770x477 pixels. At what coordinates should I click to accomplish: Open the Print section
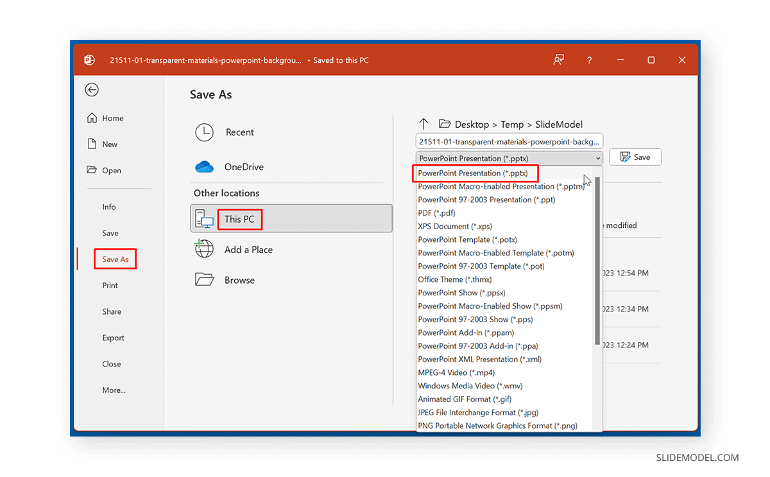[110, 285]
